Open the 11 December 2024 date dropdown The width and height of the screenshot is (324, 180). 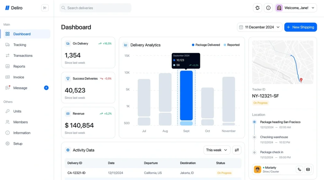(x=259, y=27)
